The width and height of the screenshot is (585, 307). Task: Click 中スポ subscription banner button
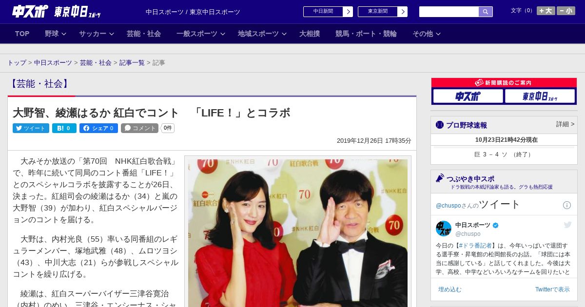468,96
